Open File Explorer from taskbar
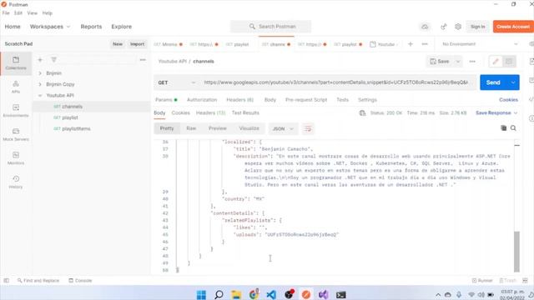Image resolution: width=534 pixels, height=300 pixels. [236, 294]
